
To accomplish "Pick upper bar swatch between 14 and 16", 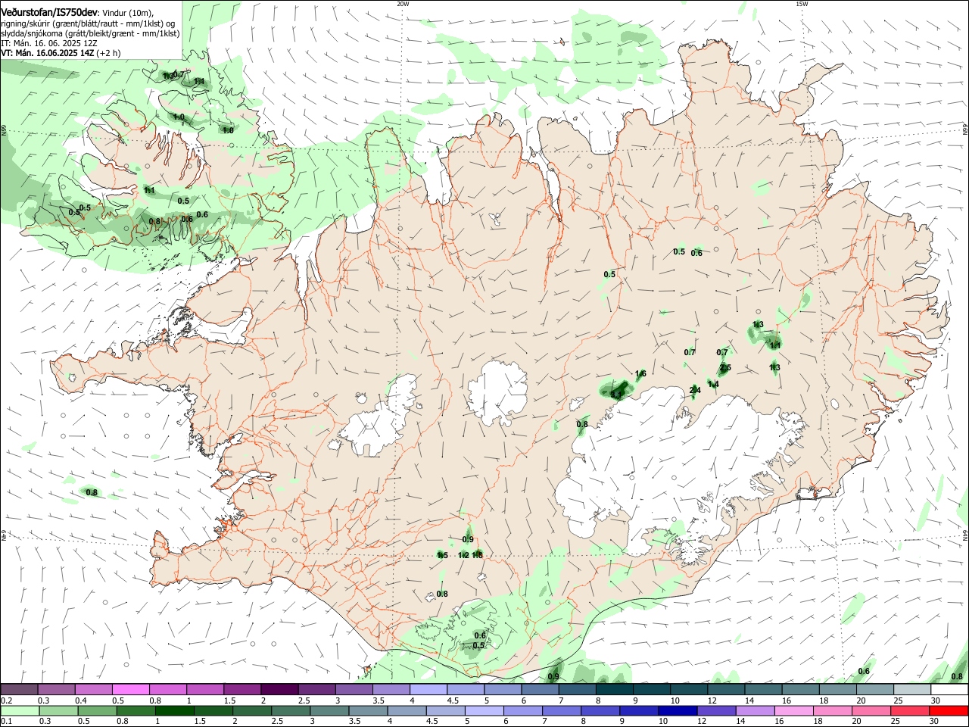I will [x=763, y=689].
